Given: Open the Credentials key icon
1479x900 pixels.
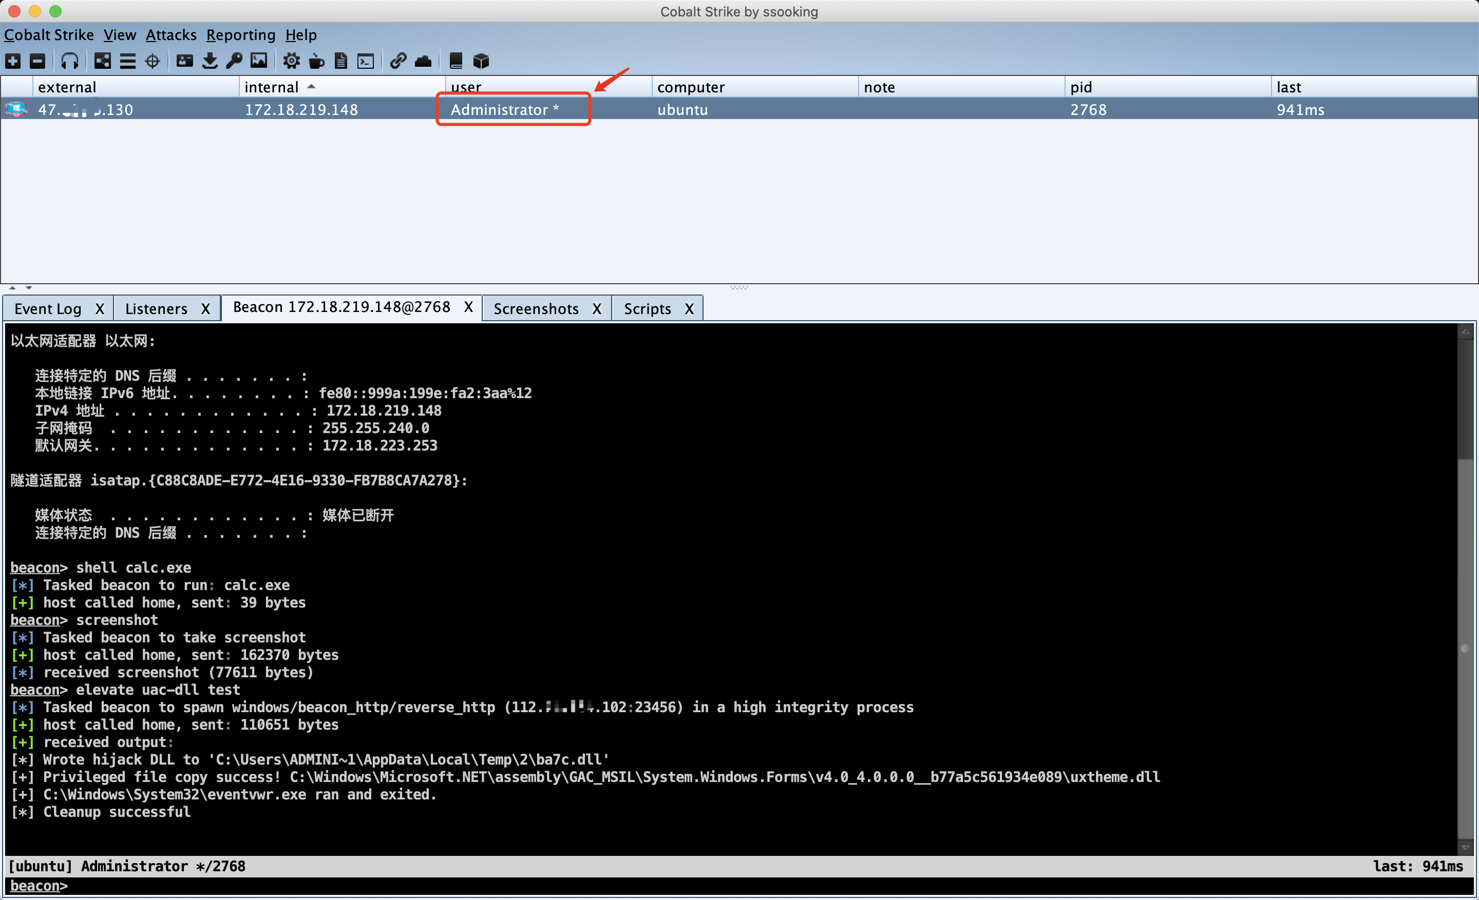Looking at the screenshot, I should pyautogui.click(x=234, y=61).
